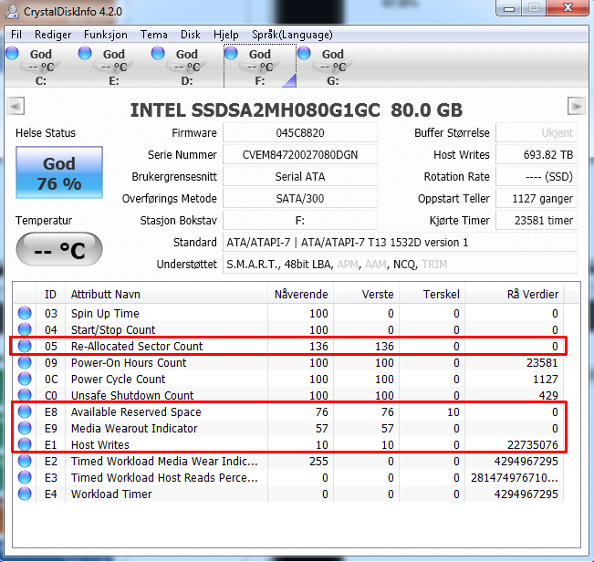Sort by Attributt Navn column header

point(166,295)
